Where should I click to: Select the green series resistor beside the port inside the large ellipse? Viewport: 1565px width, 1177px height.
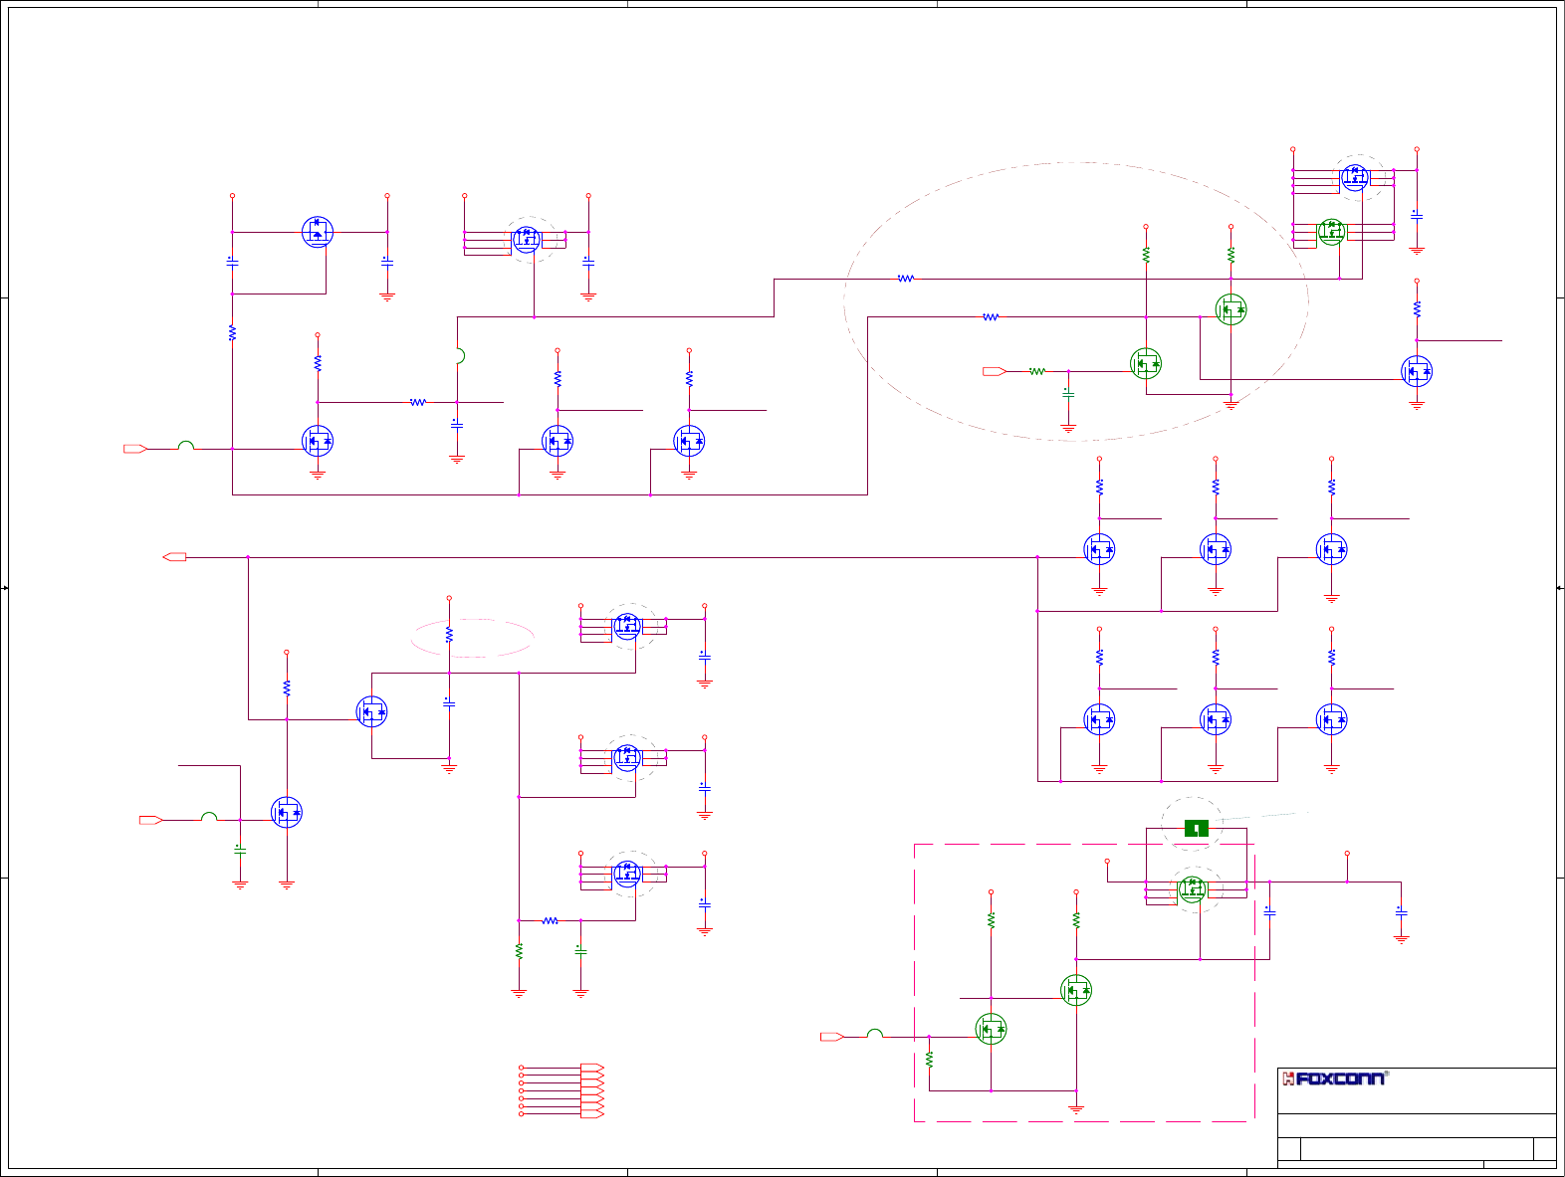tap(1037, 371)
